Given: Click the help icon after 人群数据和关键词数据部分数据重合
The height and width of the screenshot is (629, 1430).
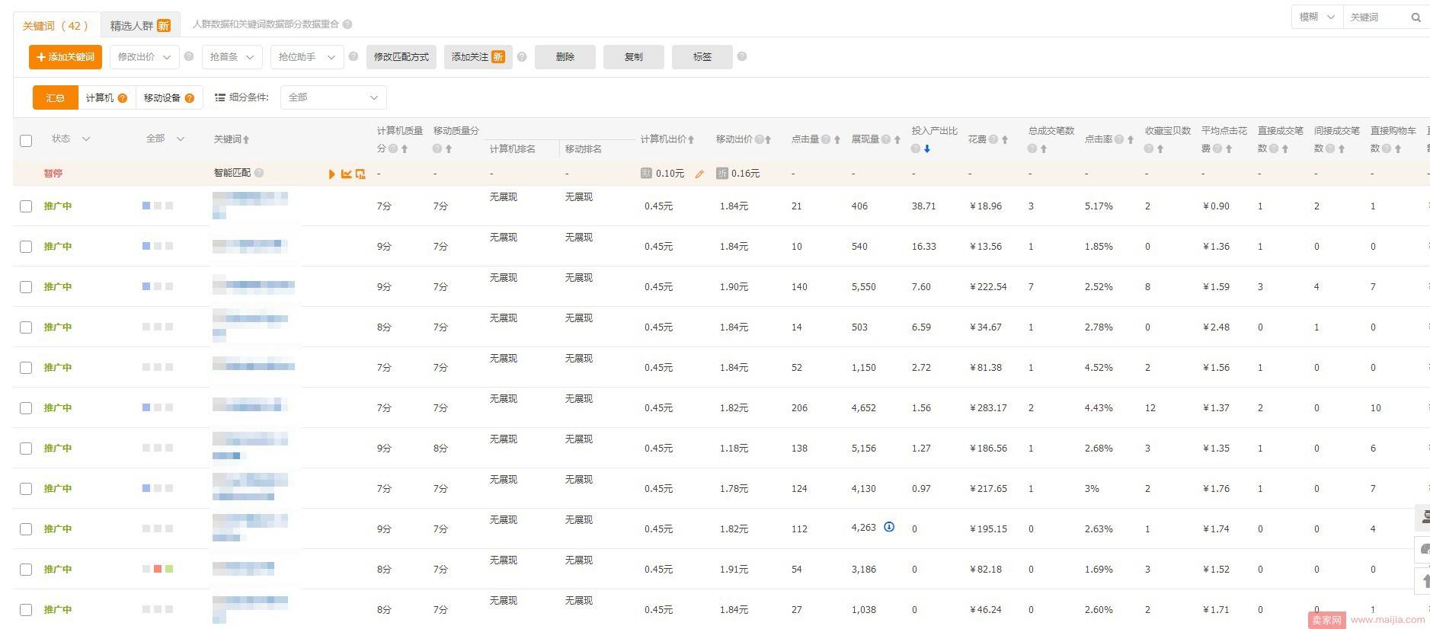Looking at the screenshot, I should point(347,24).
